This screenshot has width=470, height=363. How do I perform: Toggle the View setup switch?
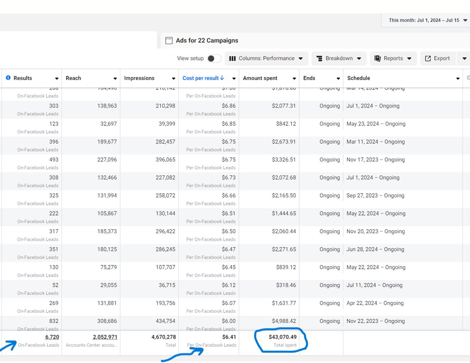click(214, 58)
